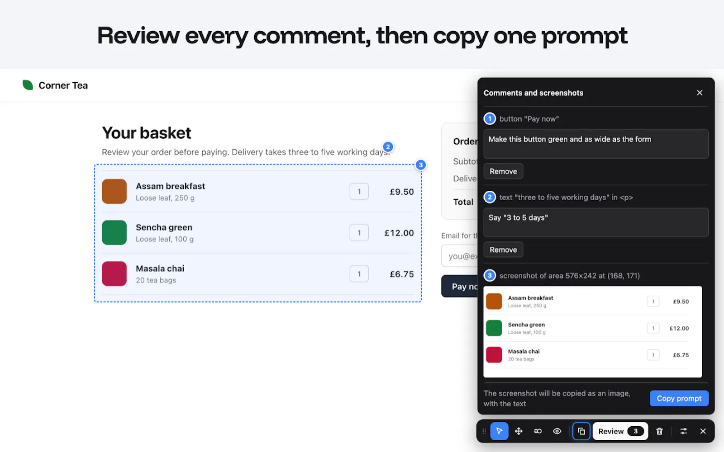Click comment badge 3 beside screenshot entry
Image resolution: width=724 pixels, height=452 pixels.
pyautogui.click(x=490, y=276)
